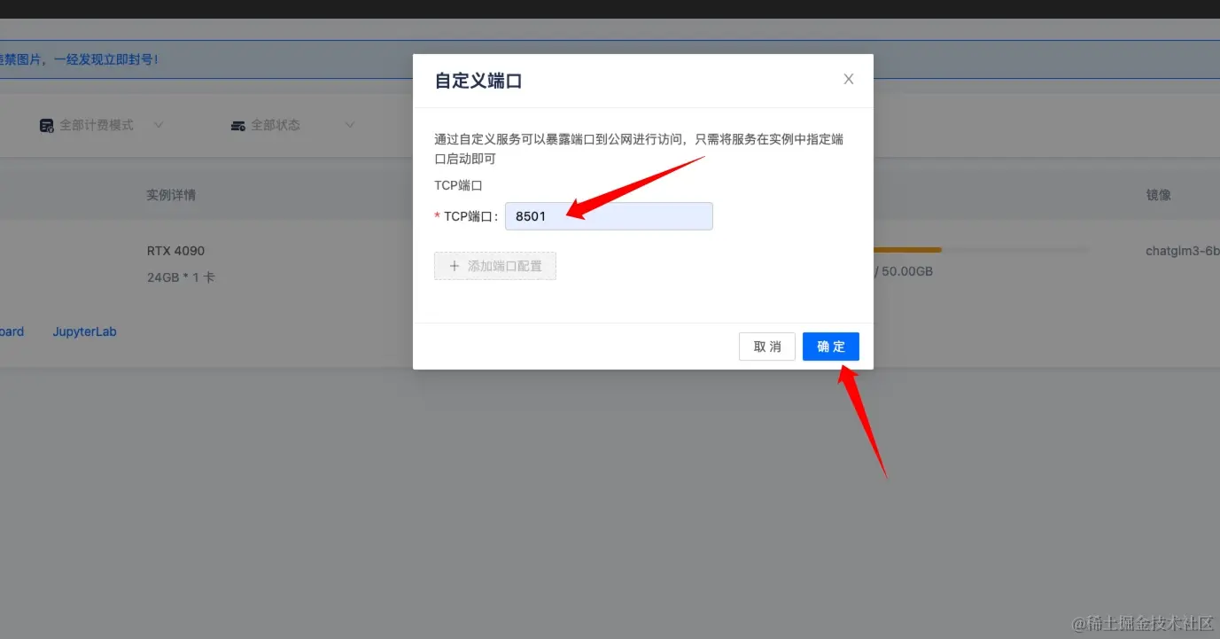The image size is (1220, 639).
Task: Open the JupyterLab link
Action: click(x=84, y=331)
